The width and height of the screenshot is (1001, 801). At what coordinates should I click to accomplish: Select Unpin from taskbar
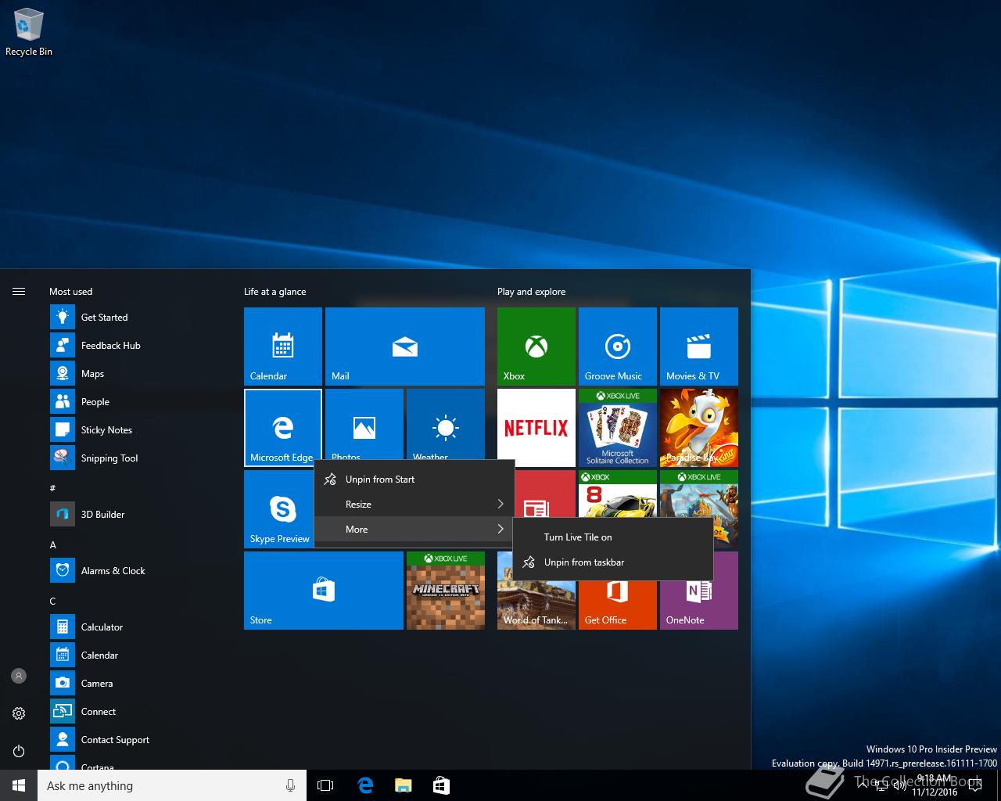pos(613,562)
